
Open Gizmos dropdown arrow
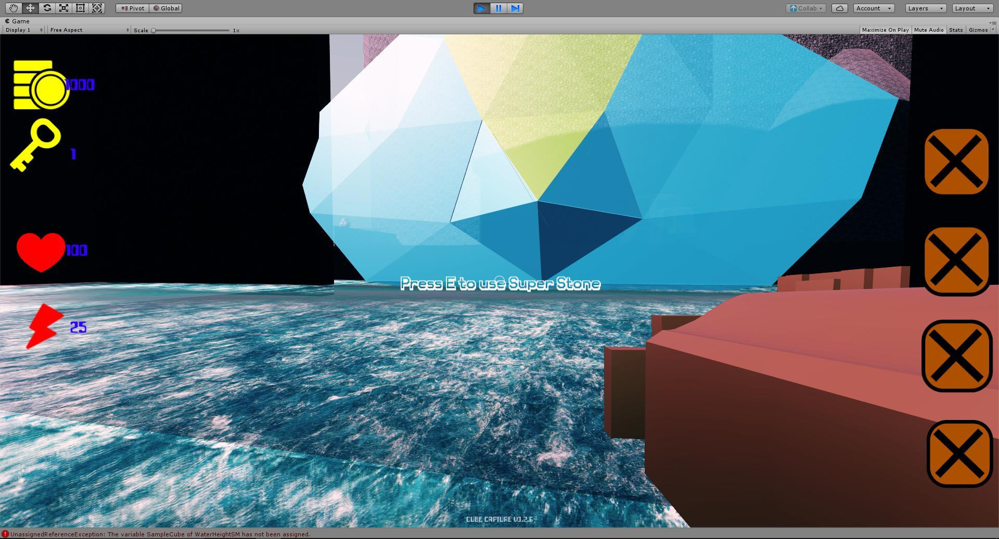(x=993, y=30)
